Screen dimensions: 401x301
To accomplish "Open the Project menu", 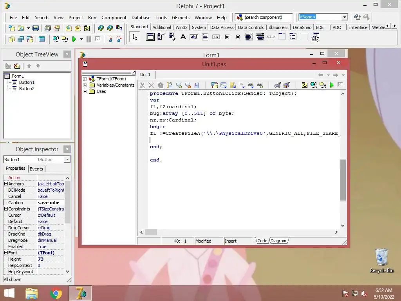I will 76,18.
